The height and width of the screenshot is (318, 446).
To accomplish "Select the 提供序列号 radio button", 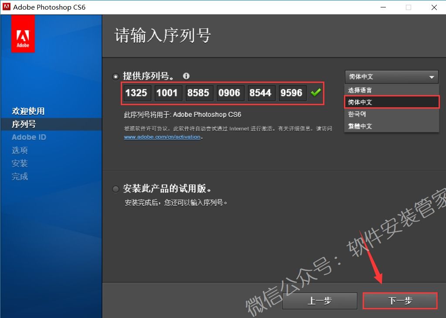I will (115, 76).
